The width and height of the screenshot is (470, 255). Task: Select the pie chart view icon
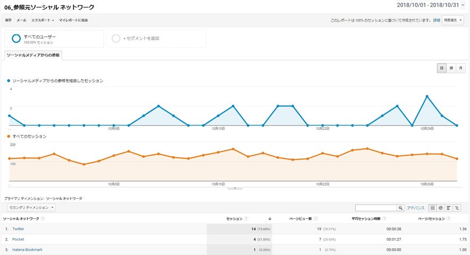[x=441, y=208]
